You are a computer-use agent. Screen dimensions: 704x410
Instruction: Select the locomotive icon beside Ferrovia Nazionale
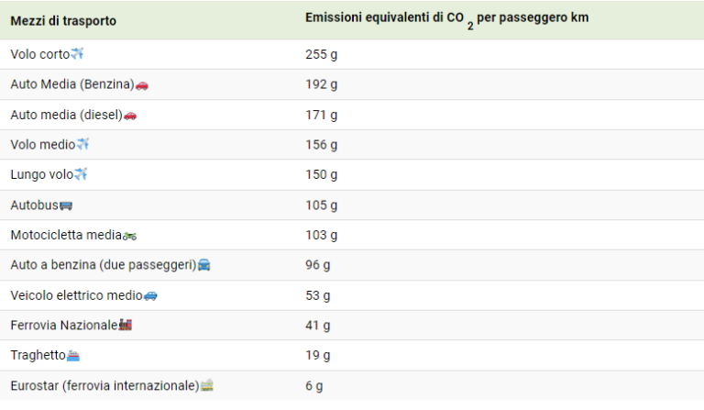126,325
